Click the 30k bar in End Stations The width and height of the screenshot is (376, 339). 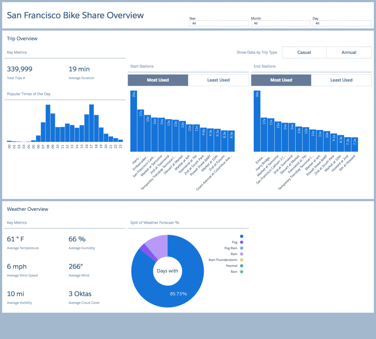(257, 121)
